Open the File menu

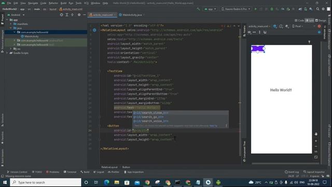pos(9,3)
